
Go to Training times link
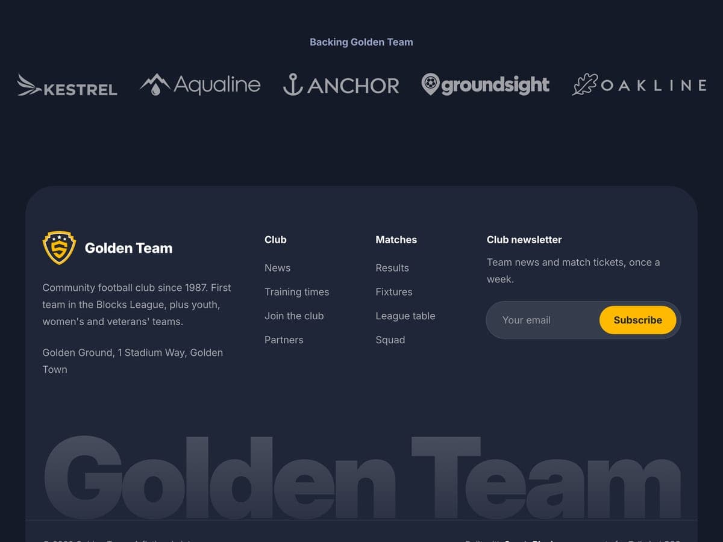pos(296,292)
